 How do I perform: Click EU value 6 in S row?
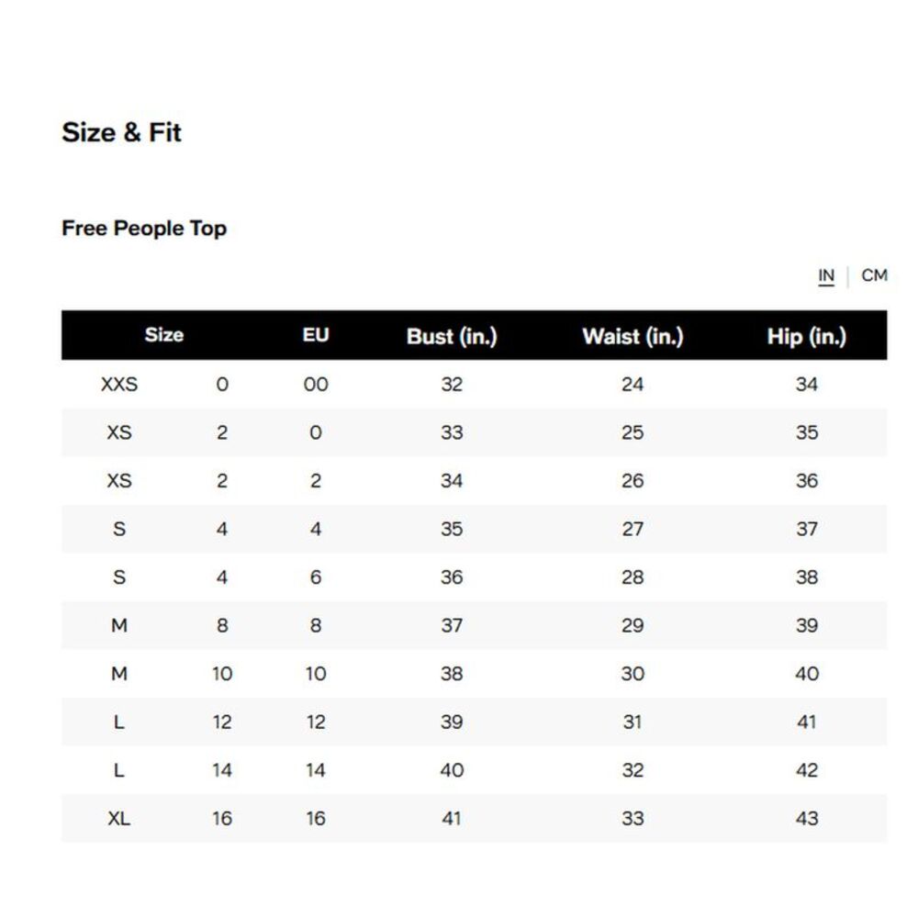point(316,577)
